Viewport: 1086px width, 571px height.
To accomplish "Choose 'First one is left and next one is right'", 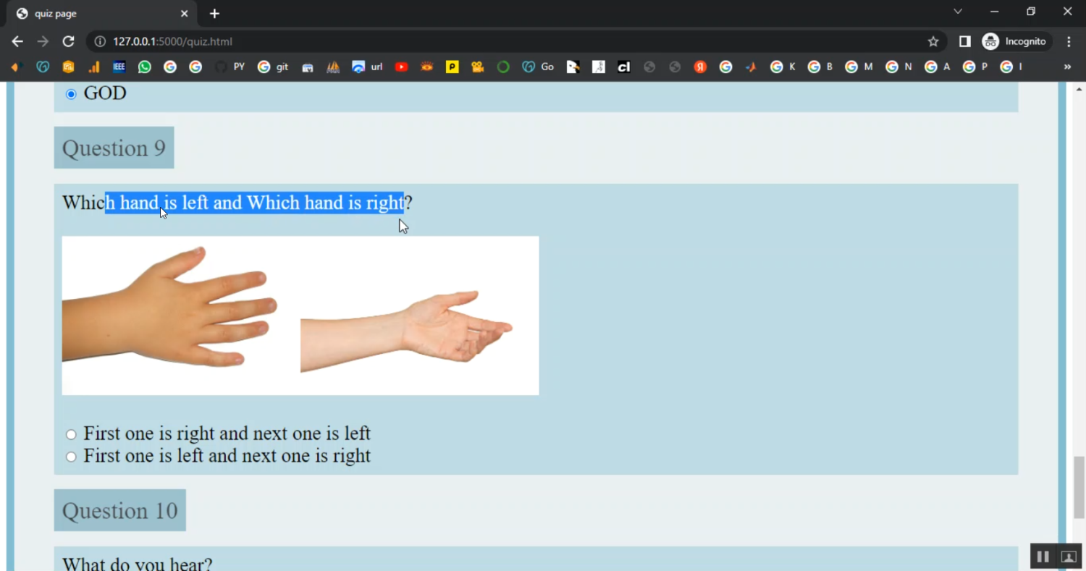I will 71,457.
